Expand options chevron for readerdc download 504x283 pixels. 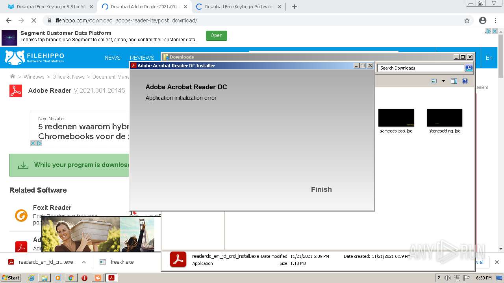click(83, 262)
